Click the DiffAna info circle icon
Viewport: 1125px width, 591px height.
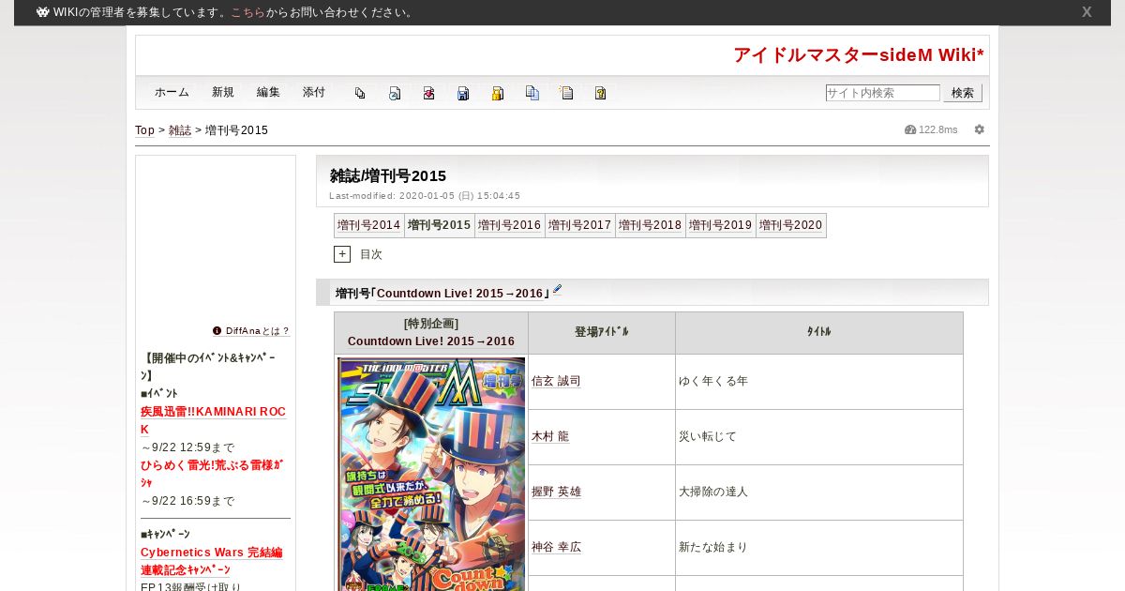217,331
